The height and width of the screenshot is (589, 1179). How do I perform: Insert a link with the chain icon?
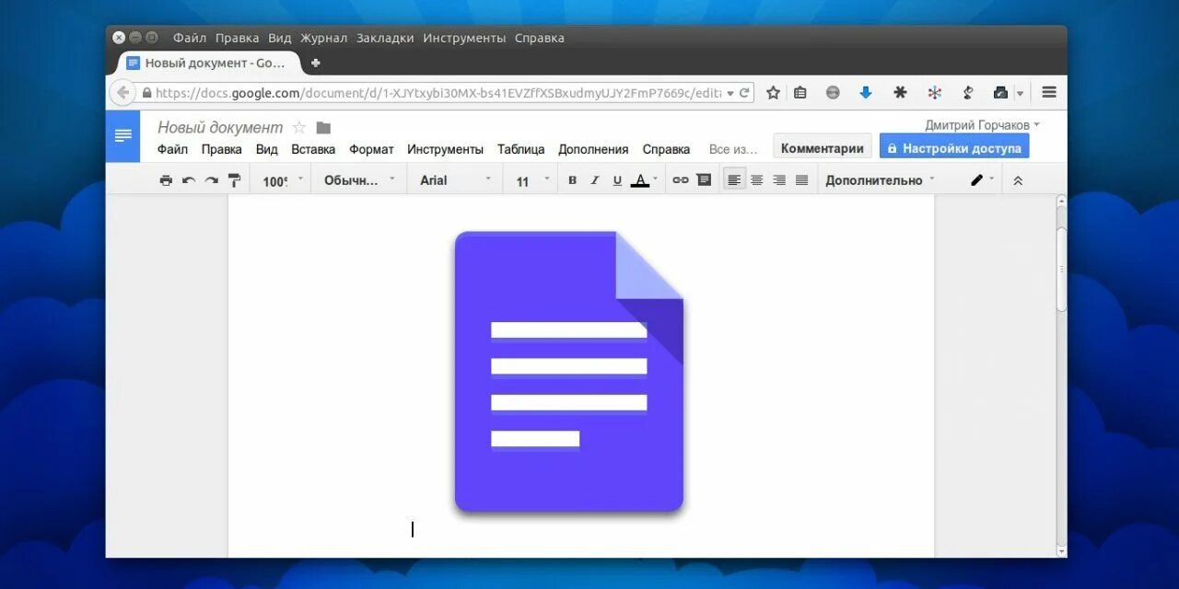pyautogui.click(x=681, y=180)
